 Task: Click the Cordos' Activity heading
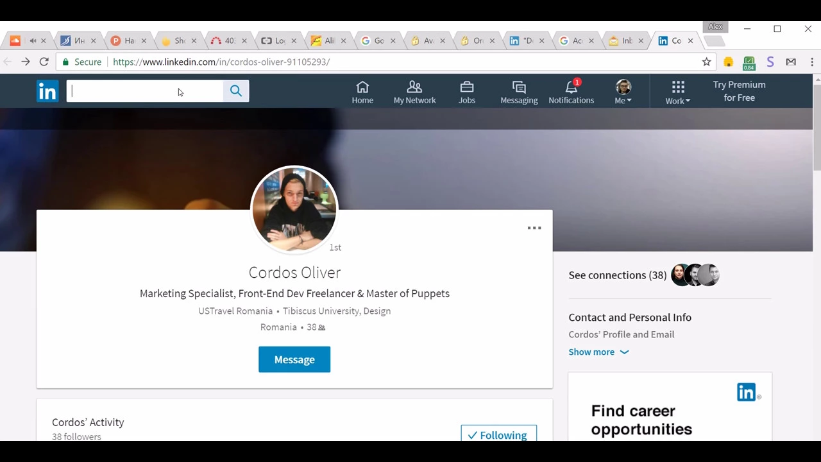coord(88,422)
